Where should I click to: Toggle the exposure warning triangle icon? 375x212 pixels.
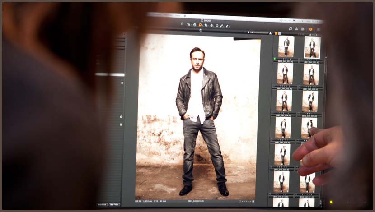click(x=296, y=29)
